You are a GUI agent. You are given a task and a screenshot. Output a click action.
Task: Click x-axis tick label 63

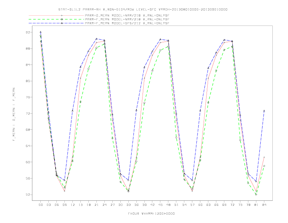click(208, 205)
